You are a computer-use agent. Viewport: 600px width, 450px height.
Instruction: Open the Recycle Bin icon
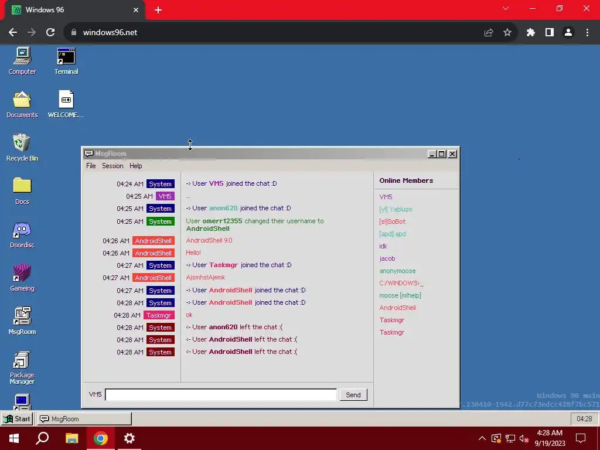point(22,147)
